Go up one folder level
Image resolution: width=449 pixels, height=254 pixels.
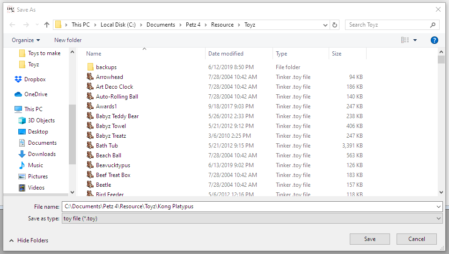point(47,25)
